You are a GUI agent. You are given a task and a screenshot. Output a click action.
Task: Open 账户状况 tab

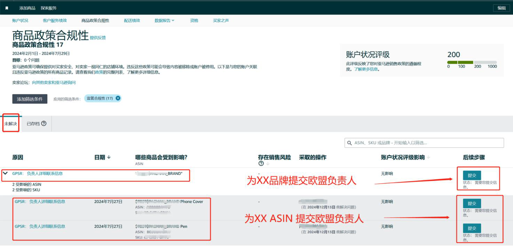click(x=20, y=20)
